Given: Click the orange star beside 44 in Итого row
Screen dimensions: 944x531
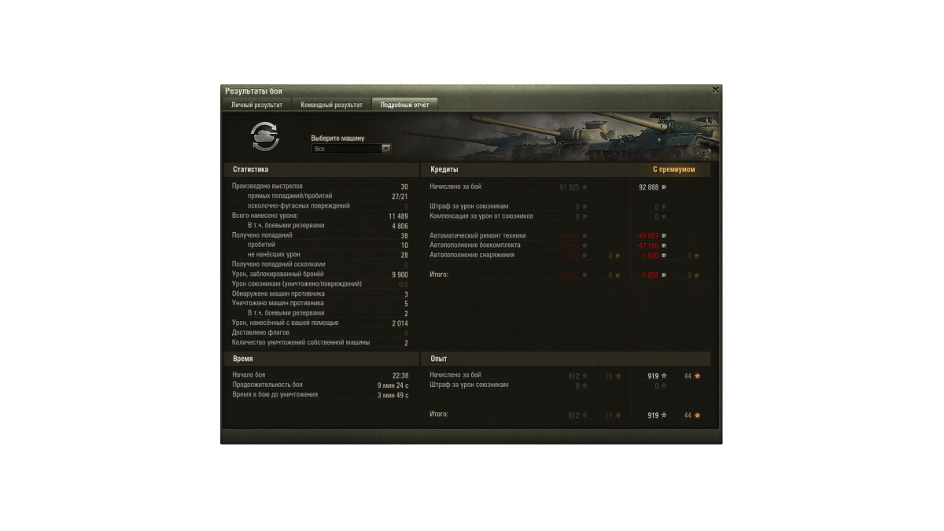Looking at the screenshot, I should (x=697, y=415).
